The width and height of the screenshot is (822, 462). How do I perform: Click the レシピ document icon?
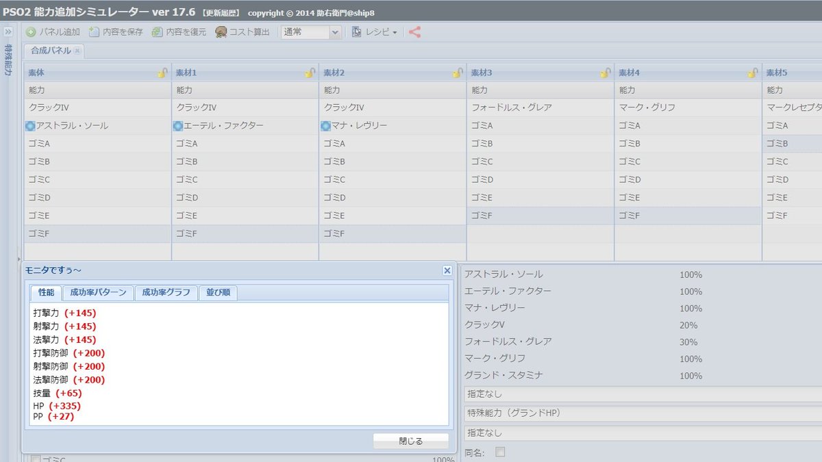(x=356, y=32)
